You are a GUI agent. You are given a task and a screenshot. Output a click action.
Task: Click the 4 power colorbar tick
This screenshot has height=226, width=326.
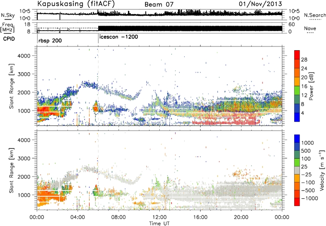(x=302, y=113)
